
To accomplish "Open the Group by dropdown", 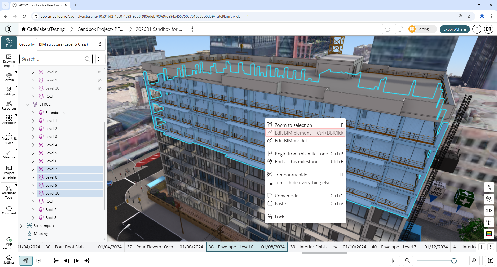I will [71, 44].
